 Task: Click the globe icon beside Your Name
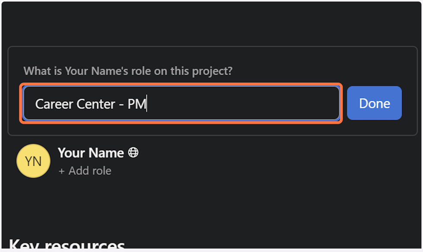(x=133, y=153)
